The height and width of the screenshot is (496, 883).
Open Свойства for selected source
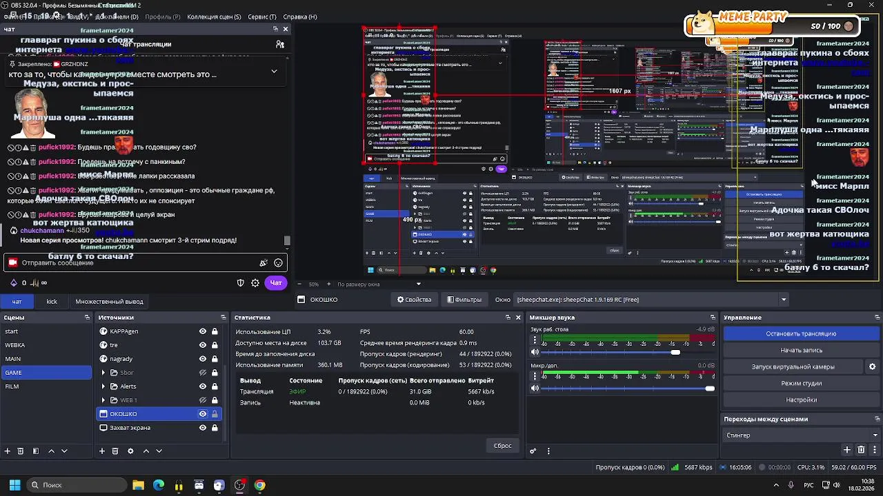(414, 300)
